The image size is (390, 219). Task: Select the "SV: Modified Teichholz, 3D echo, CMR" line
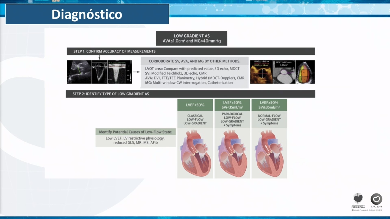pos(176,73)
